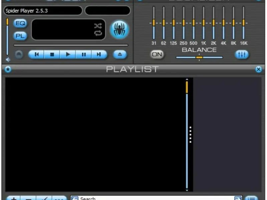Image resolution: width=267 pixels, height=200 pixels.
Task: Open the three-dots misc playlist button
Action: [x=59, y=198]
